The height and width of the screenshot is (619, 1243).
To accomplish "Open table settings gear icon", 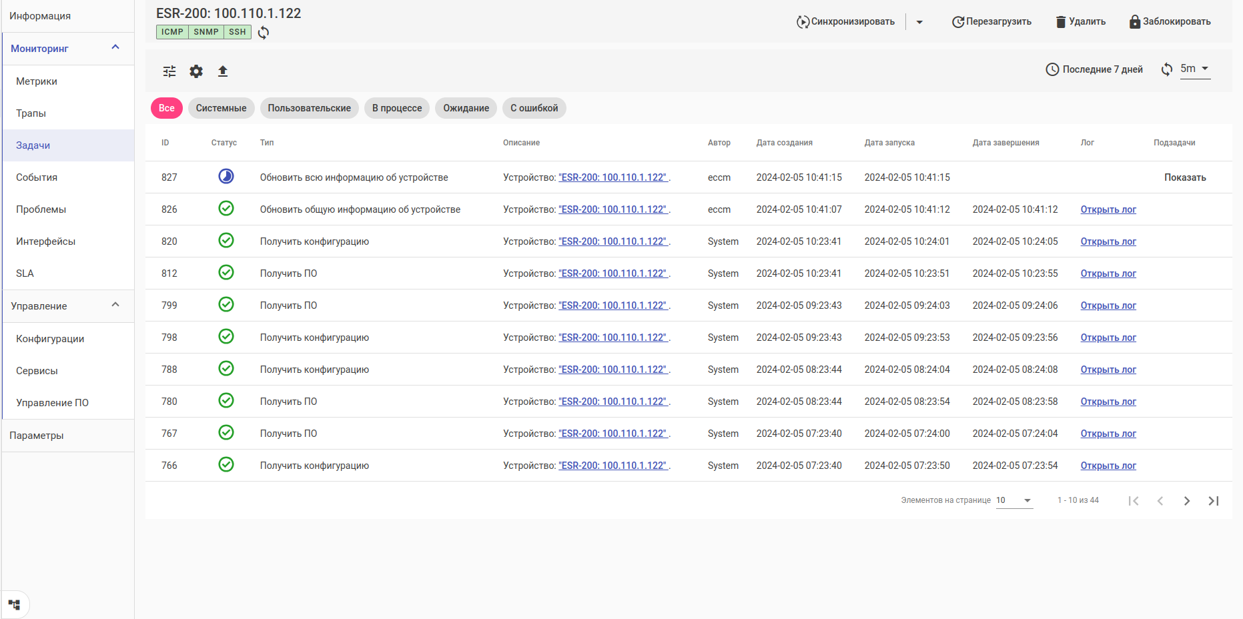I will tap(196, 71).
